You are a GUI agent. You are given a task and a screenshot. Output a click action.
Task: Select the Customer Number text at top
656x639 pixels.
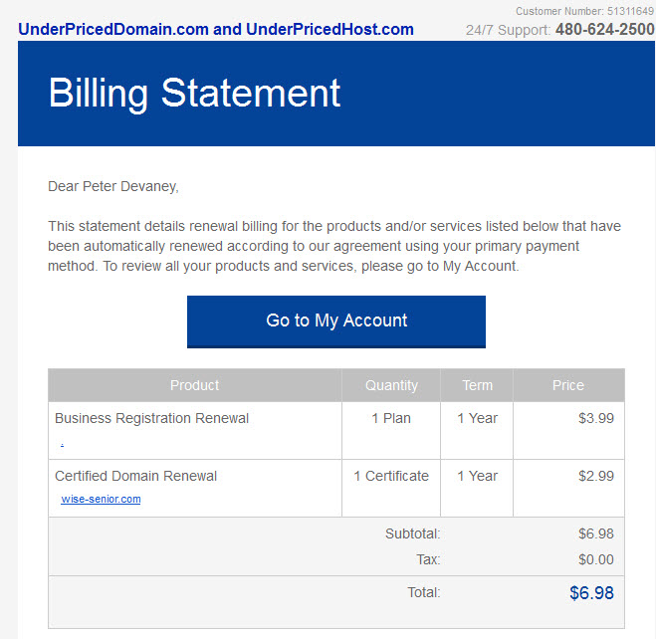(x=584, y=11)
